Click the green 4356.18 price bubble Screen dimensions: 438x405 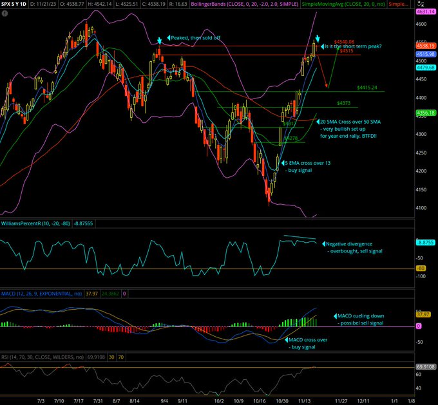(426, 113)
